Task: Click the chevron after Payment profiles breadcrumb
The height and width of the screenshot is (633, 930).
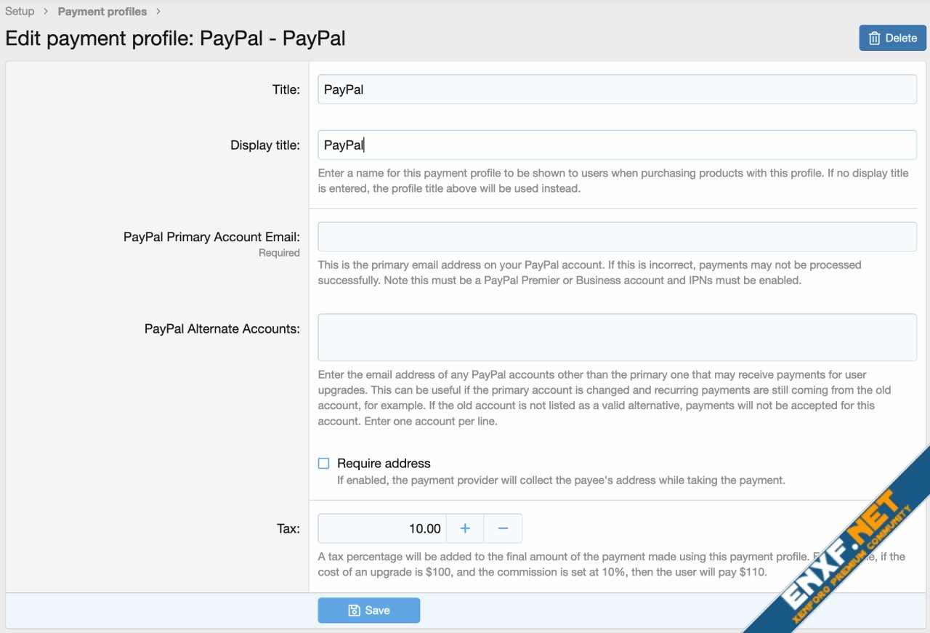Action: pyautogui.click(x=158, y=12)
